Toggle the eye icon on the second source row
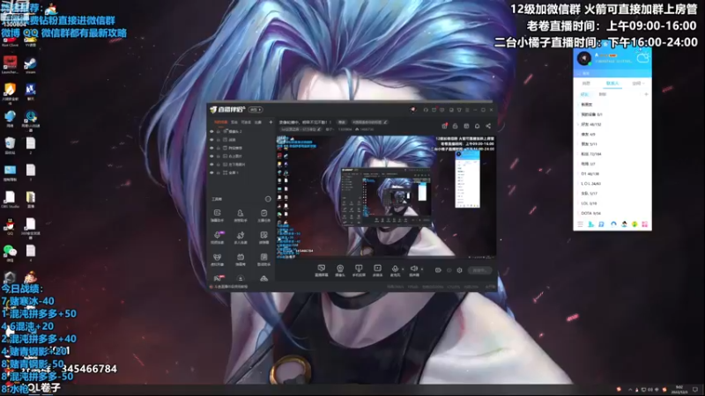This screenshot has width=705, height=396. point(211,140)
